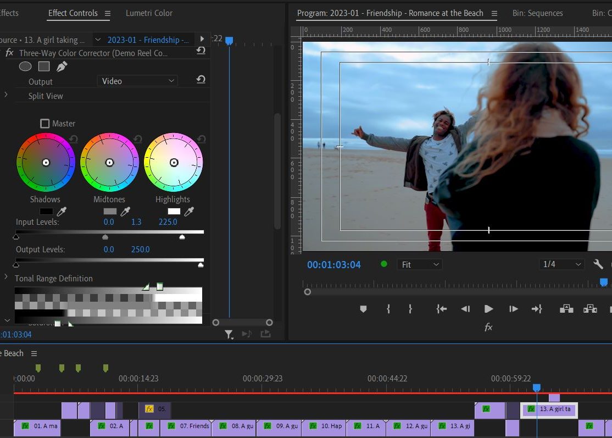Click the Lift edit icon
The height and width of the screenshot is (438, 612).
(566, 309)
